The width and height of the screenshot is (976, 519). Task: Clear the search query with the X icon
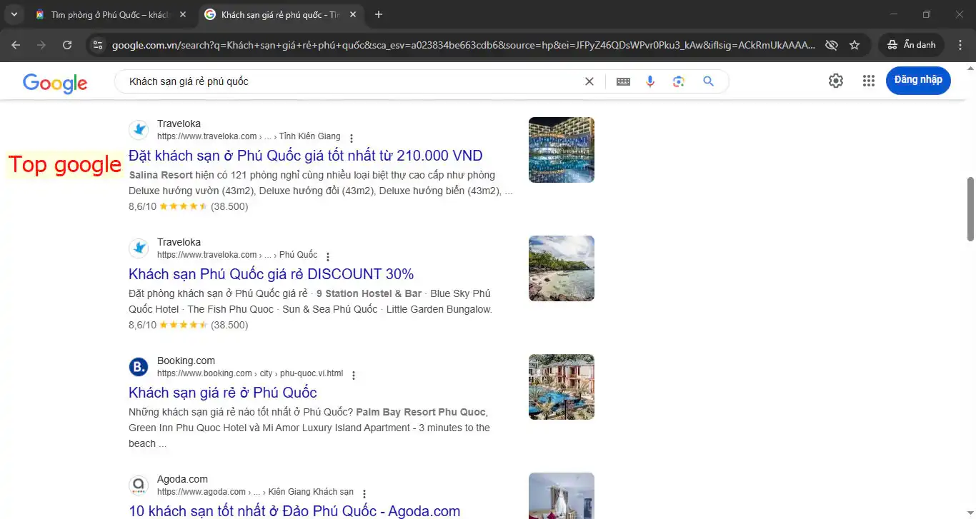[589, 81]
